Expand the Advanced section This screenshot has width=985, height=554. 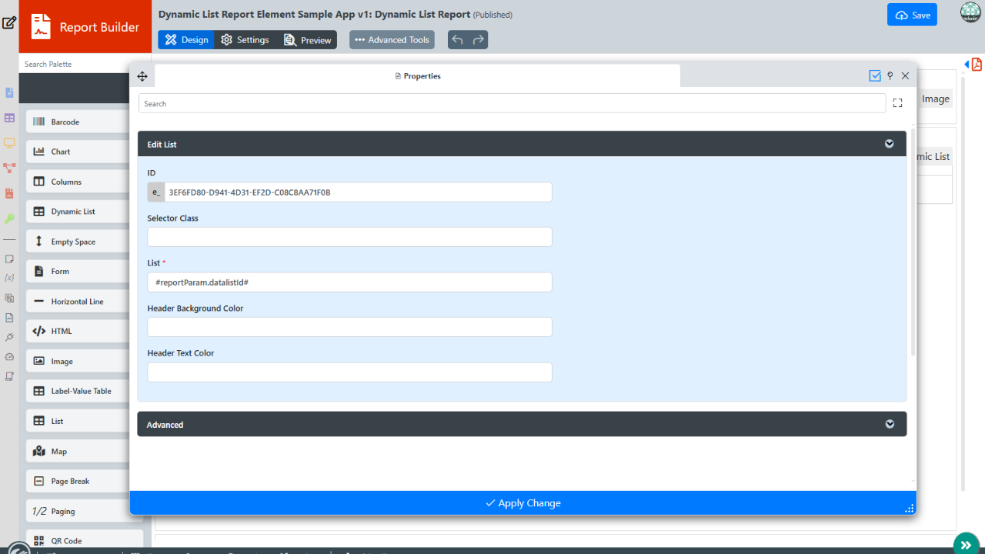tap(890, 424)
